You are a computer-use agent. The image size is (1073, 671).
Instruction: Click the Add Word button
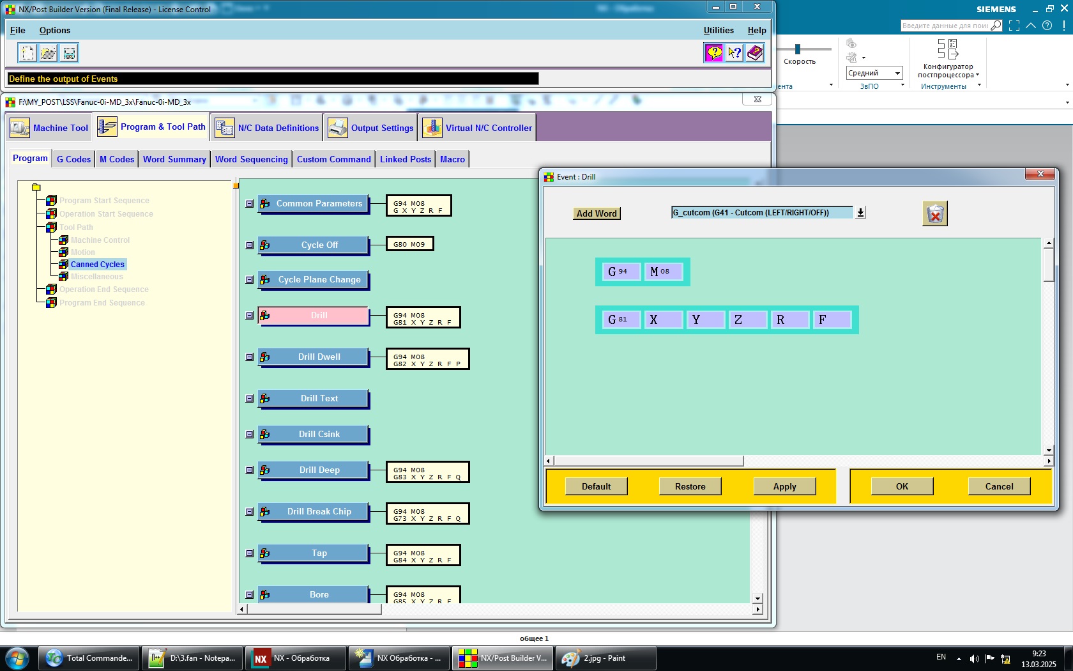(x=597, y=213)
